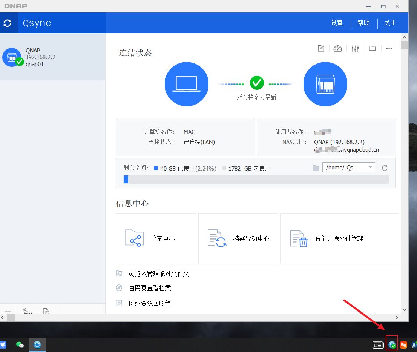
Task: Open the more options ellipsis menu
Action: 389,48
